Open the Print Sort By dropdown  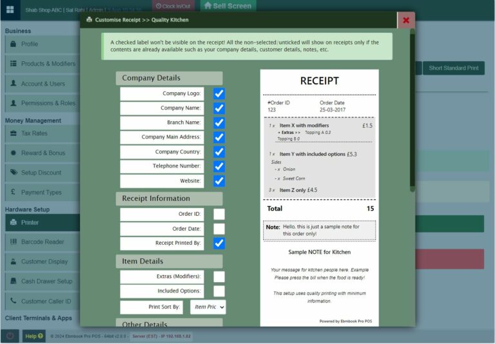[x=208, y=307]
